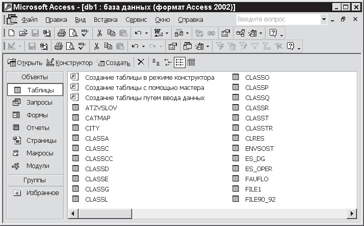
Task: Toggle list view in database window
Action: pyautogui.click(x=179, y=62)
